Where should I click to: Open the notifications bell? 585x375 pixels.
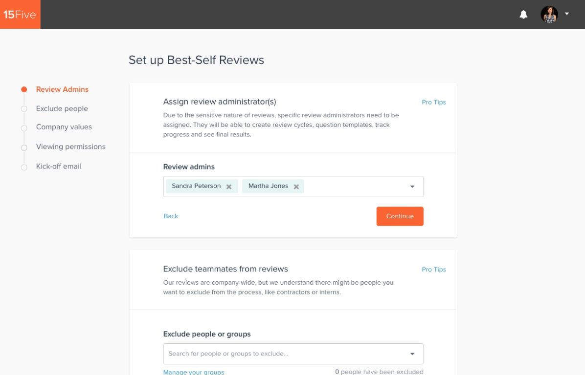pyautogui.click(x=523, y=15)
